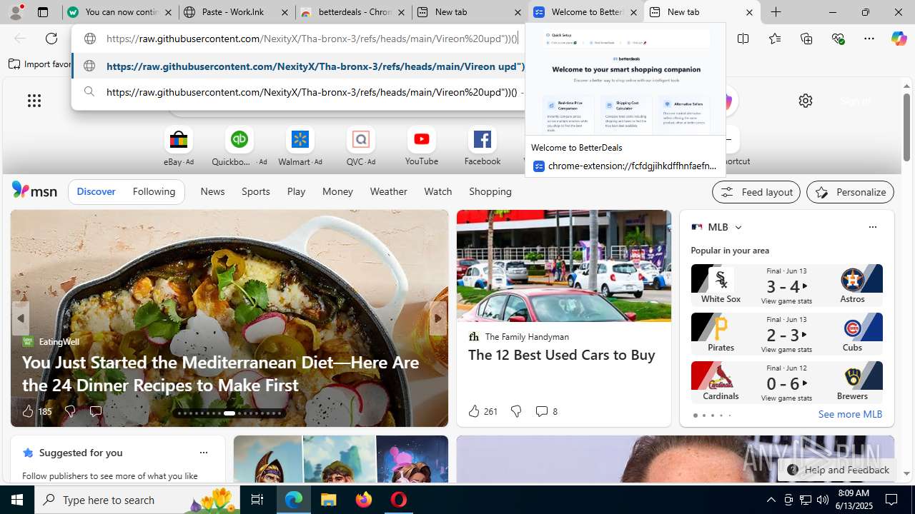Image resolution: width=915 pixels, height=514 pixels.
Task: Show next carousel story
Action: coord(437,318)
